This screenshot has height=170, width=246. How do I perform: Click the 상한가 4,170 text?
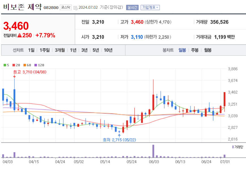pos(158,22)
